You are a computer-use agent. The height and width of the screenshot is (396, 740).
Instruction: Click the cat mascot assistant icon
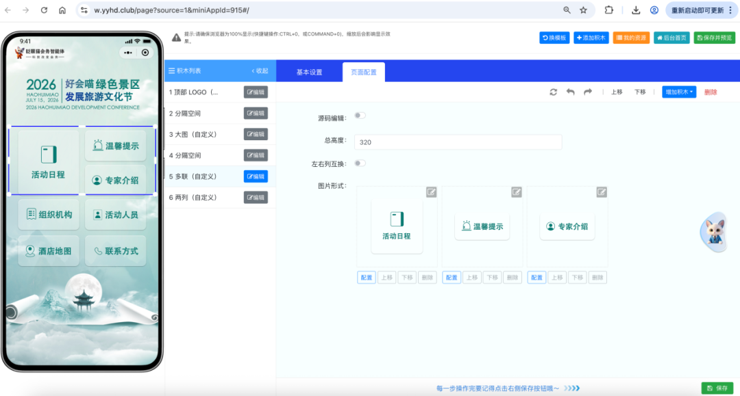pyautogui.click(x=714, y=232)
